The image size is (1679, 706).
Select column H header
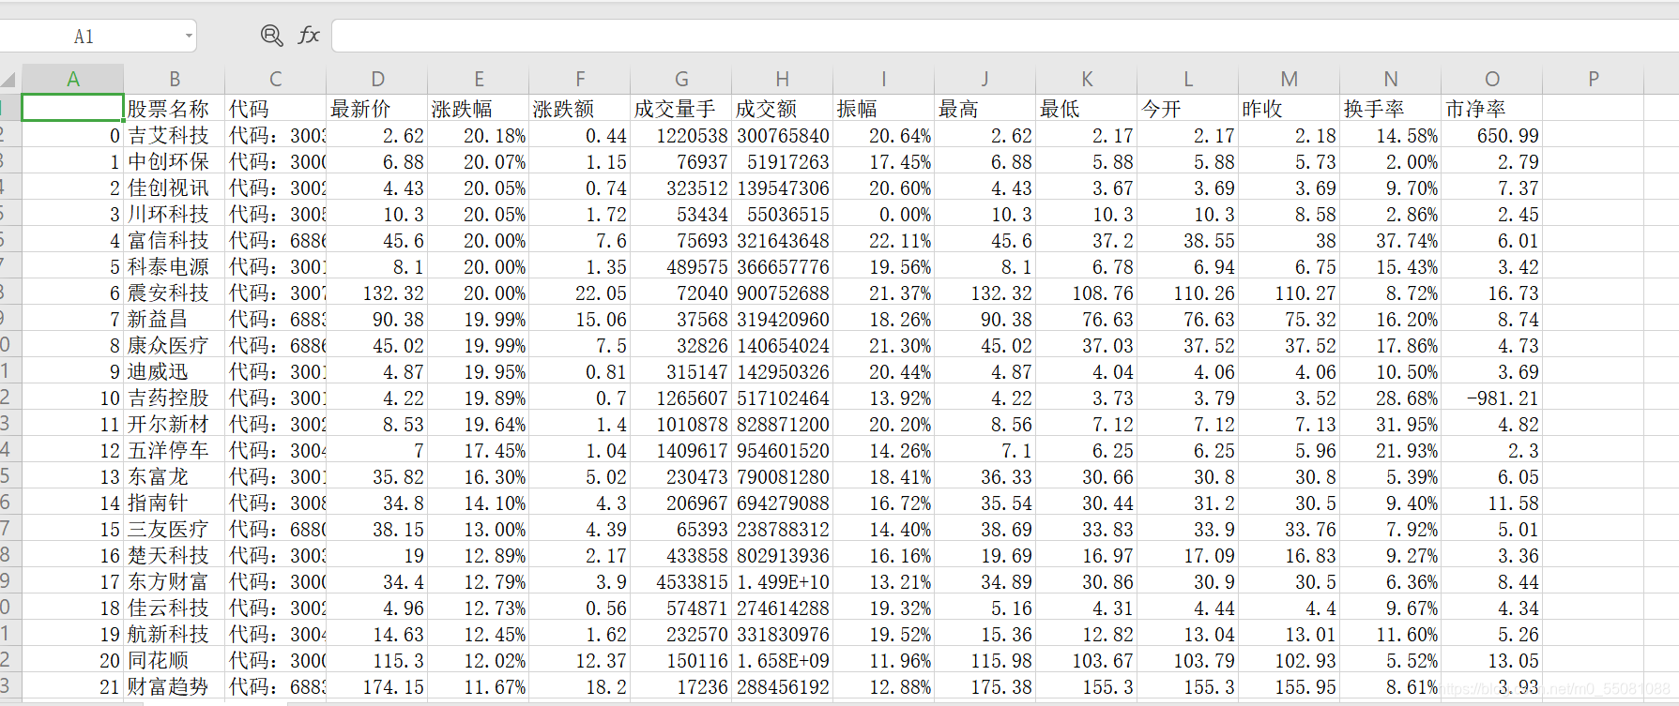tap(783, 80)
